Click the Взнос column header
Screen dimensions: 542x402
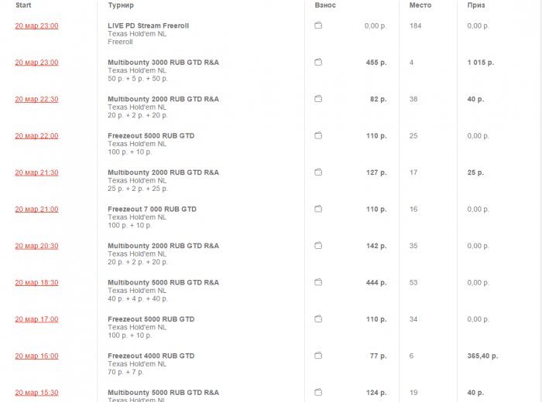click(325, 5)
